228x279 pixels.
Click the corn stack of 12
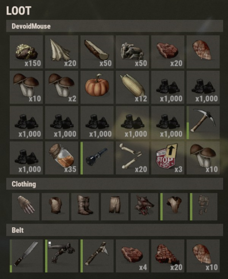[x=132, y=87]
